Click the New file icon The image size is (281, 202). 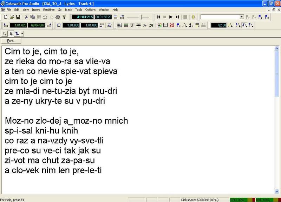(5, 17)
